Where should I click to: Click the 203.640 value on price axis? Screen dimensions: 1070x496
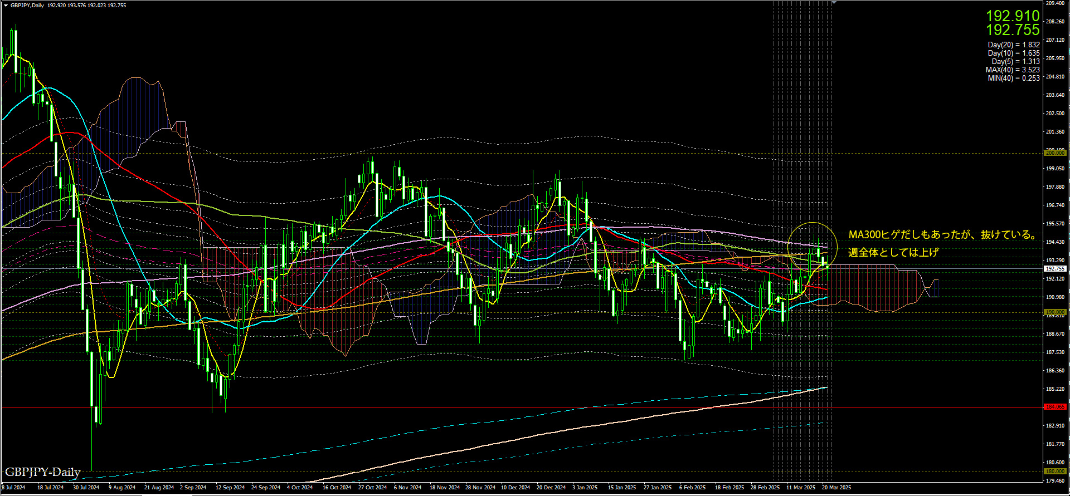1055,95
